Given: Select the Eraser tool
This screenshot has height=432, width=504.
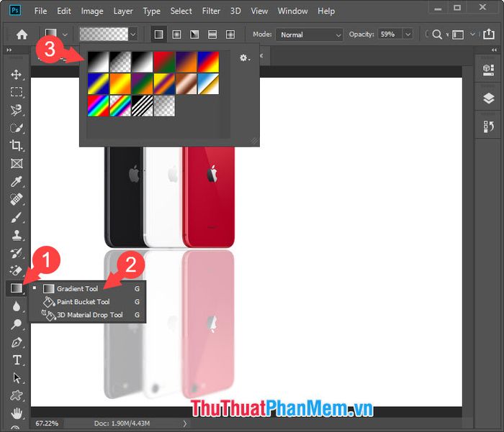Looking at the screenshot, I should [17, 270].
